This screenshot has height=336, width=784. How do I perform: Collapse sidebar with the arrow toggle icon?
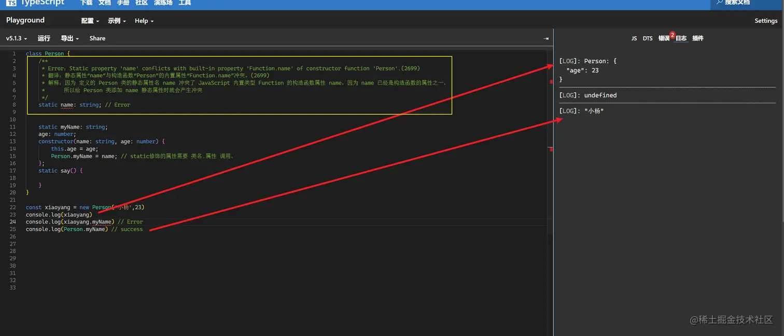[x=545, y=38]
